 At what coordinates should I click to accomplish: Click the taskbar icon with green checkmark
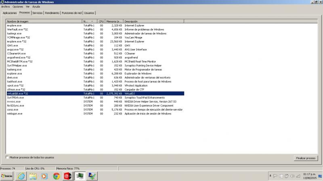pyautogui.click(x=92, y=176)
